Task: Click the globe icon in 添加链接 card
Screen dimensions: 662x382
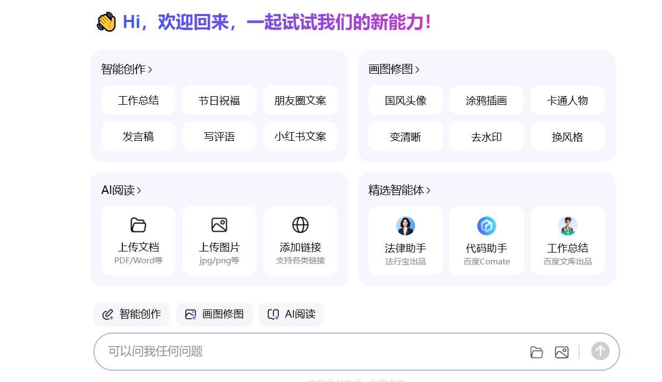Action: pos(300,225)
